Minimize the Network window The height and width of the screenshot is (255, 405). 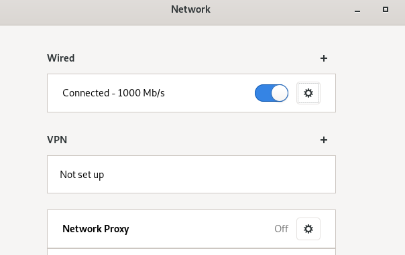[x=357, y=10]
